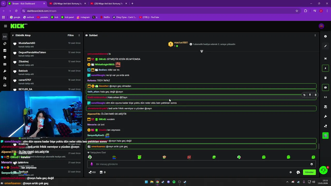The image size is (331, 186).
Task: Toggle the broadcast signal panel in right sidebar
Action: (326, 97)
